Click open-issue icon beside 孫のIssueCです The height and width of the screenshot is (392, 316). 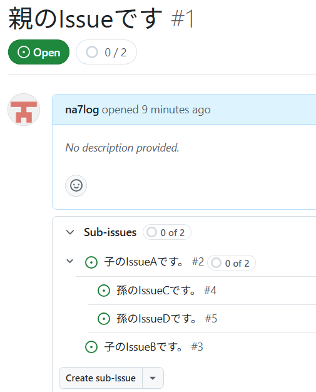point(104,291)
